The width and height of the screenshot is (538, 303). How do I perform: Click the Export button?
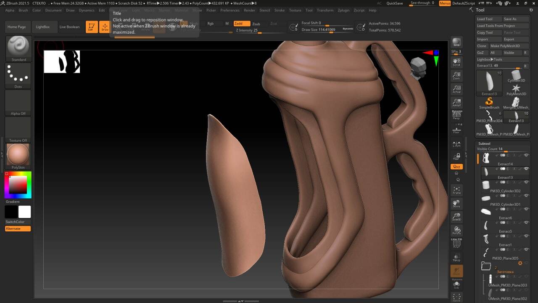tap(516, 39)
